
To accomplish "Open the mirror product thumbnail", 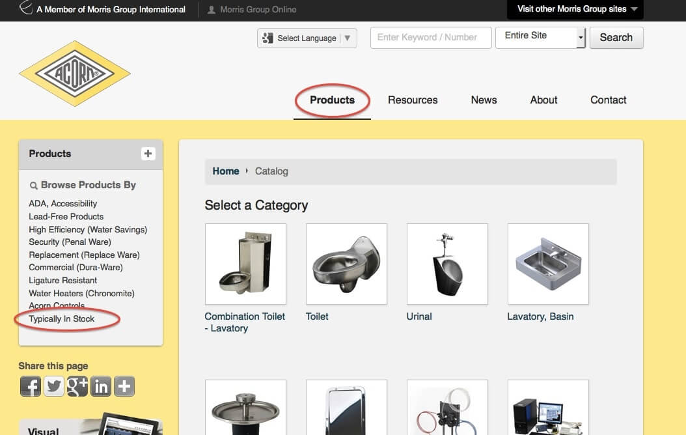I will (346, 408).
